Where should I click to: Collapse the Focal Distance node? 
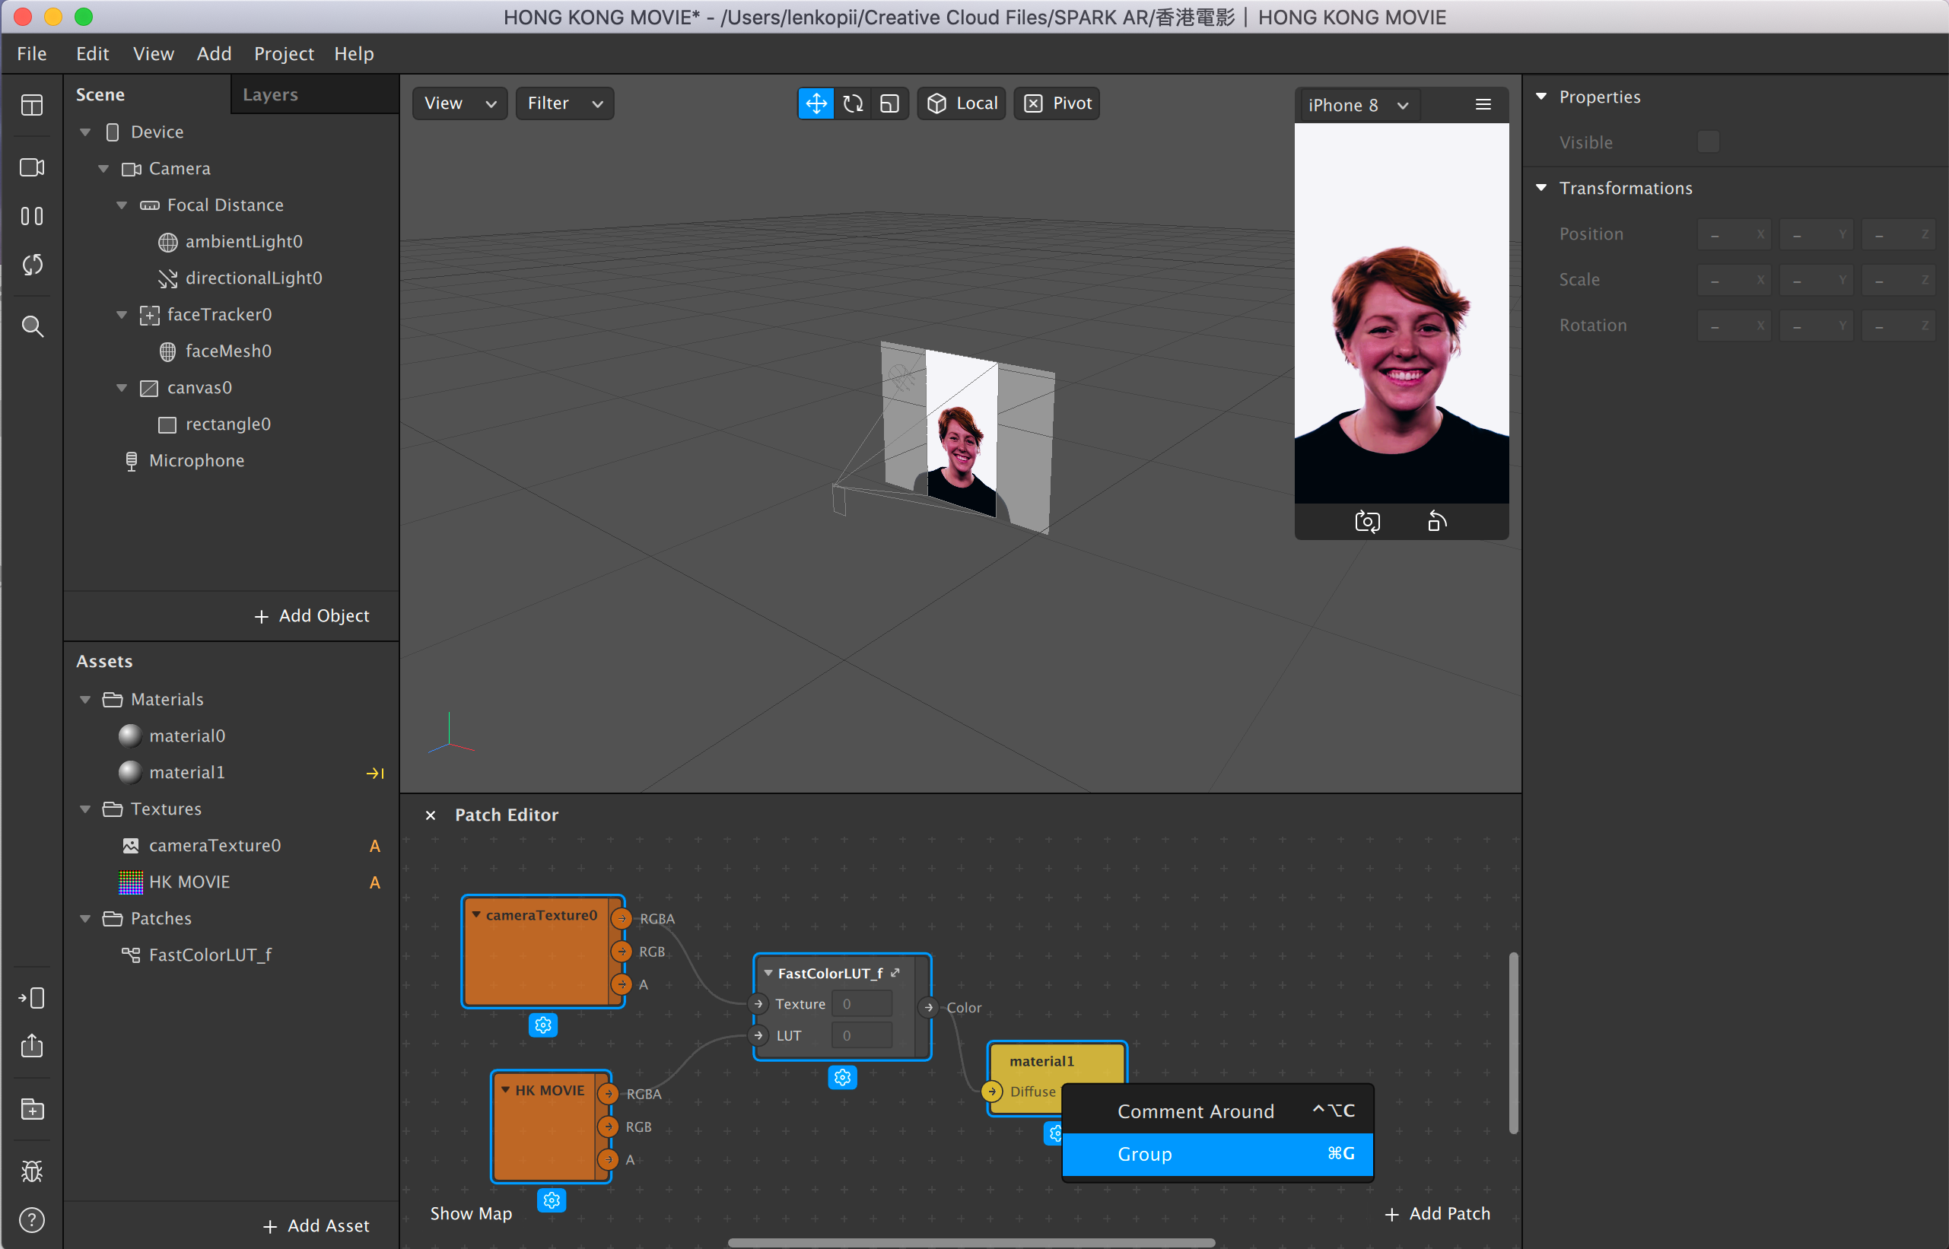click(122, 205)
